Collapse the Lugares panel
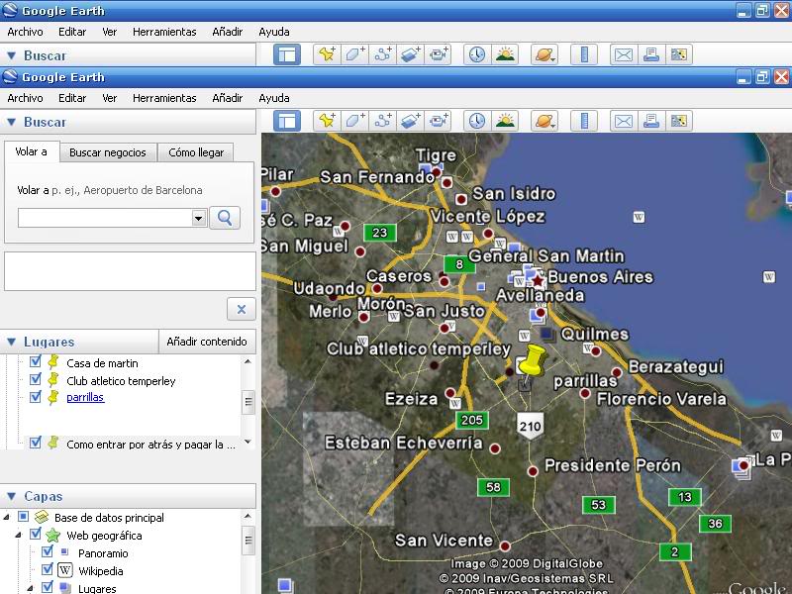The width and height of the screenshot is (792, 594). pos(12,342)
